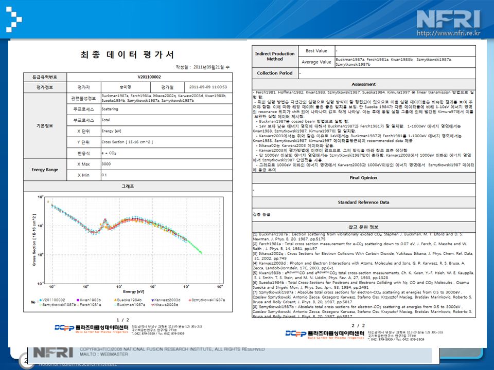Click the cross section graph plot area
The height and width of the screenshot is (370, 494).
[134, 240]
